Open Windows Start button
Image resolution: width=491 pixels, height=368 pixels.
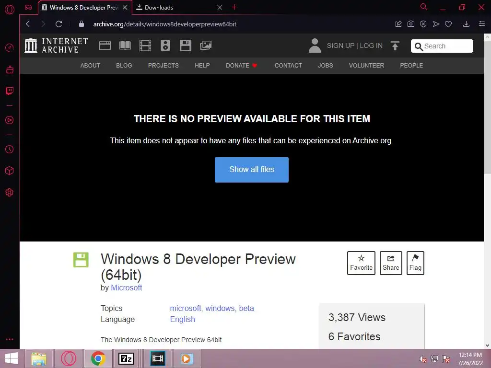(x=12, y=358)
